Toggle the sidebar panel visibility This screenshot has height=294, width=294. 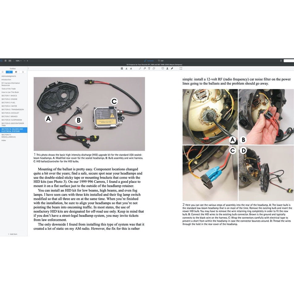click(2, 61)
